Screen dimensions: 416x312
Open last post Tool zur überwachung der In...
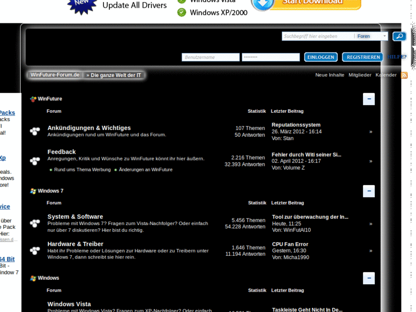[310, 217]
